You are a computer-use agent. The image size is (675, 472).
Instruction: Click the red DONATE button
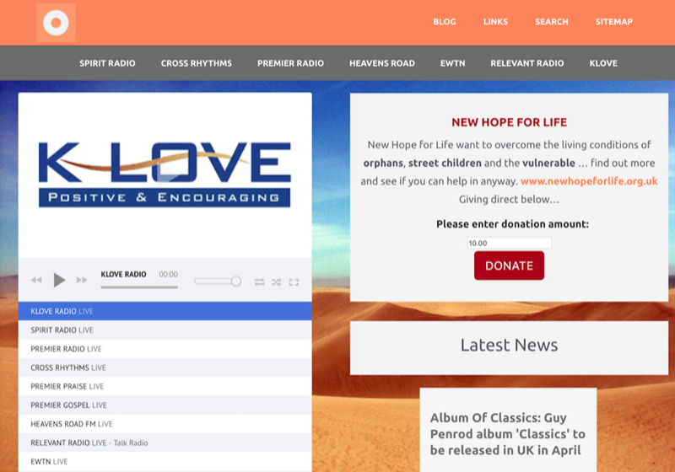[x=510, y=265]
